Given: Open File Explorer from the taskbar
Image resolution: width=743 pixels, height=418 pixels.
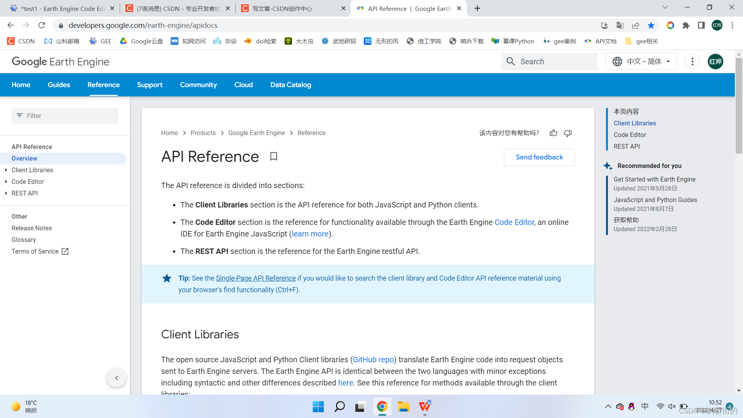Looking at the screenshot, I should click(x=403, y=406).
